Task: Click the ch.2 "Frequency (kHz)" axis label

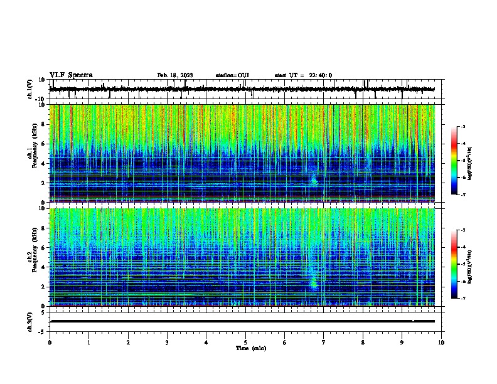Action: [35, 250]
